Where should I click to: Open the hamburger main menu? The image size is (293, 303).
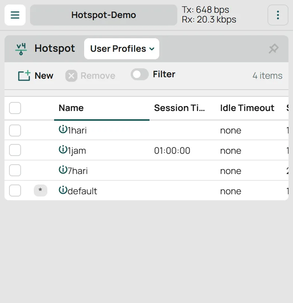pos(15,15)
